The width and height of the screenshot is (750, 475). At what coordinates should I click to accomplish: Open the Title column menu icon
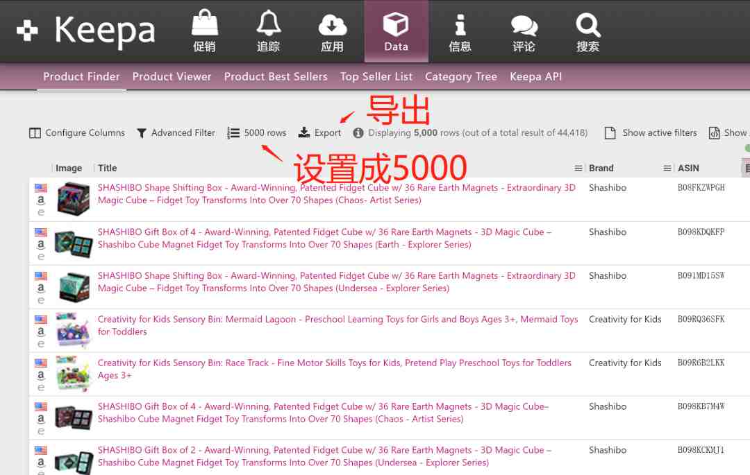click(x=578, y=168)
